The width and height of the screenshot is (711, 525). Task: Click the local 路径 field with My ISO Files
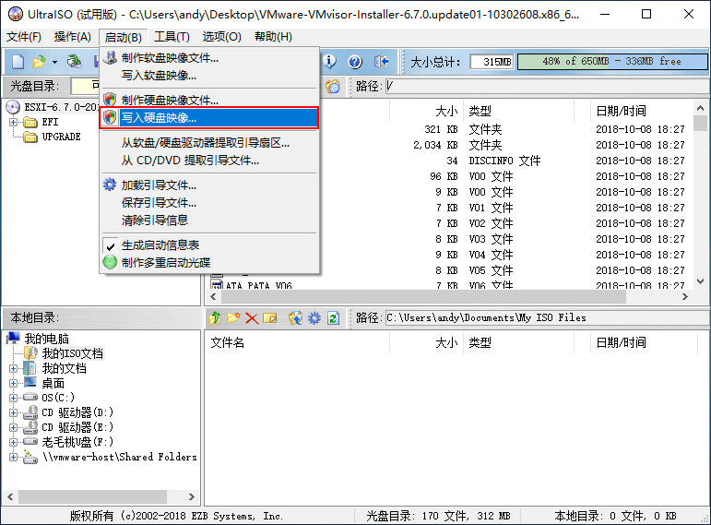547,317
